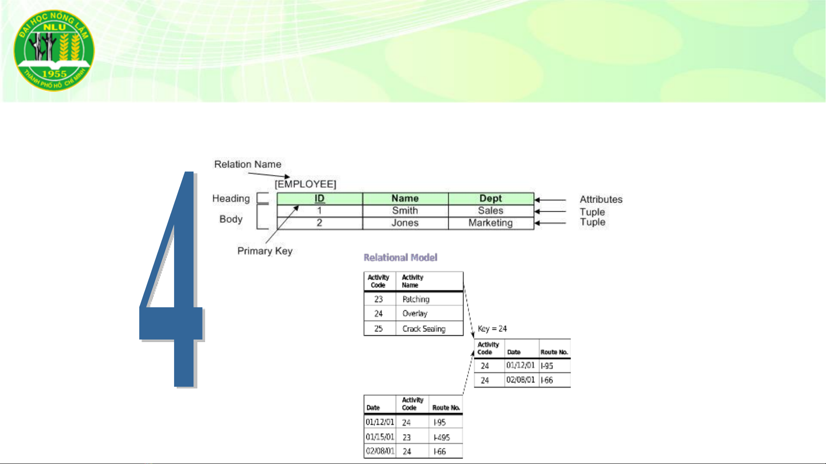
Task: Click the 'Tuple' label pointing at Sales row
Action: [x=593, y=212]
